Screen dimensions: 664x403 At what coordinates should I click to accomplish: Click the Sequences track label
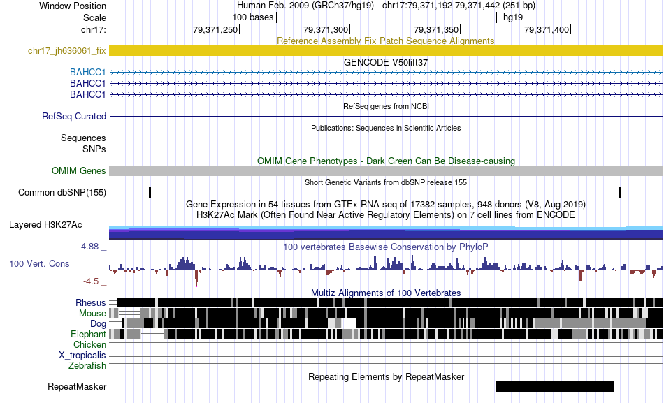click(83, 138)
